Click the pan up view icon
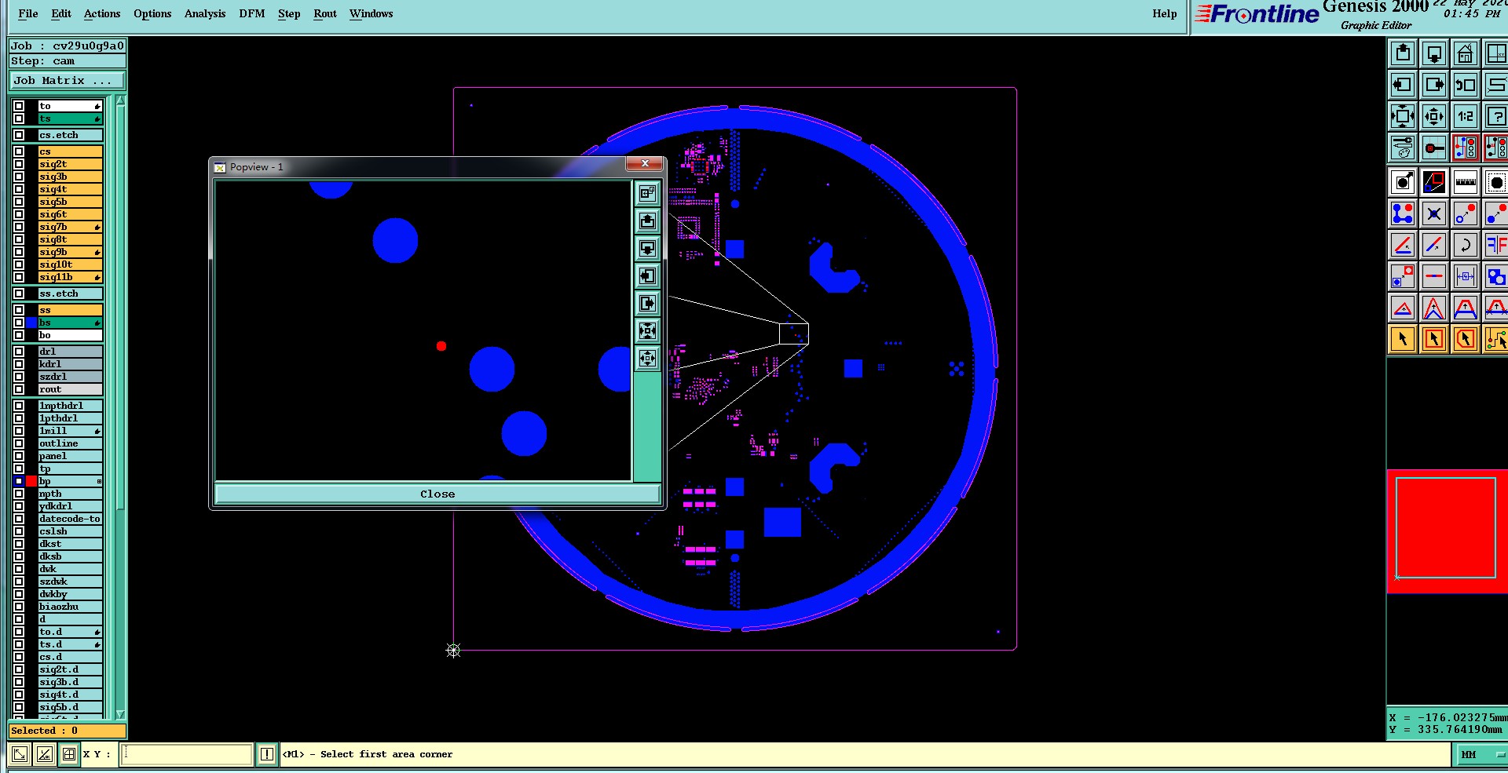Image resolution: width=1508 pixels, height=773 pixels. point(1403,54)
